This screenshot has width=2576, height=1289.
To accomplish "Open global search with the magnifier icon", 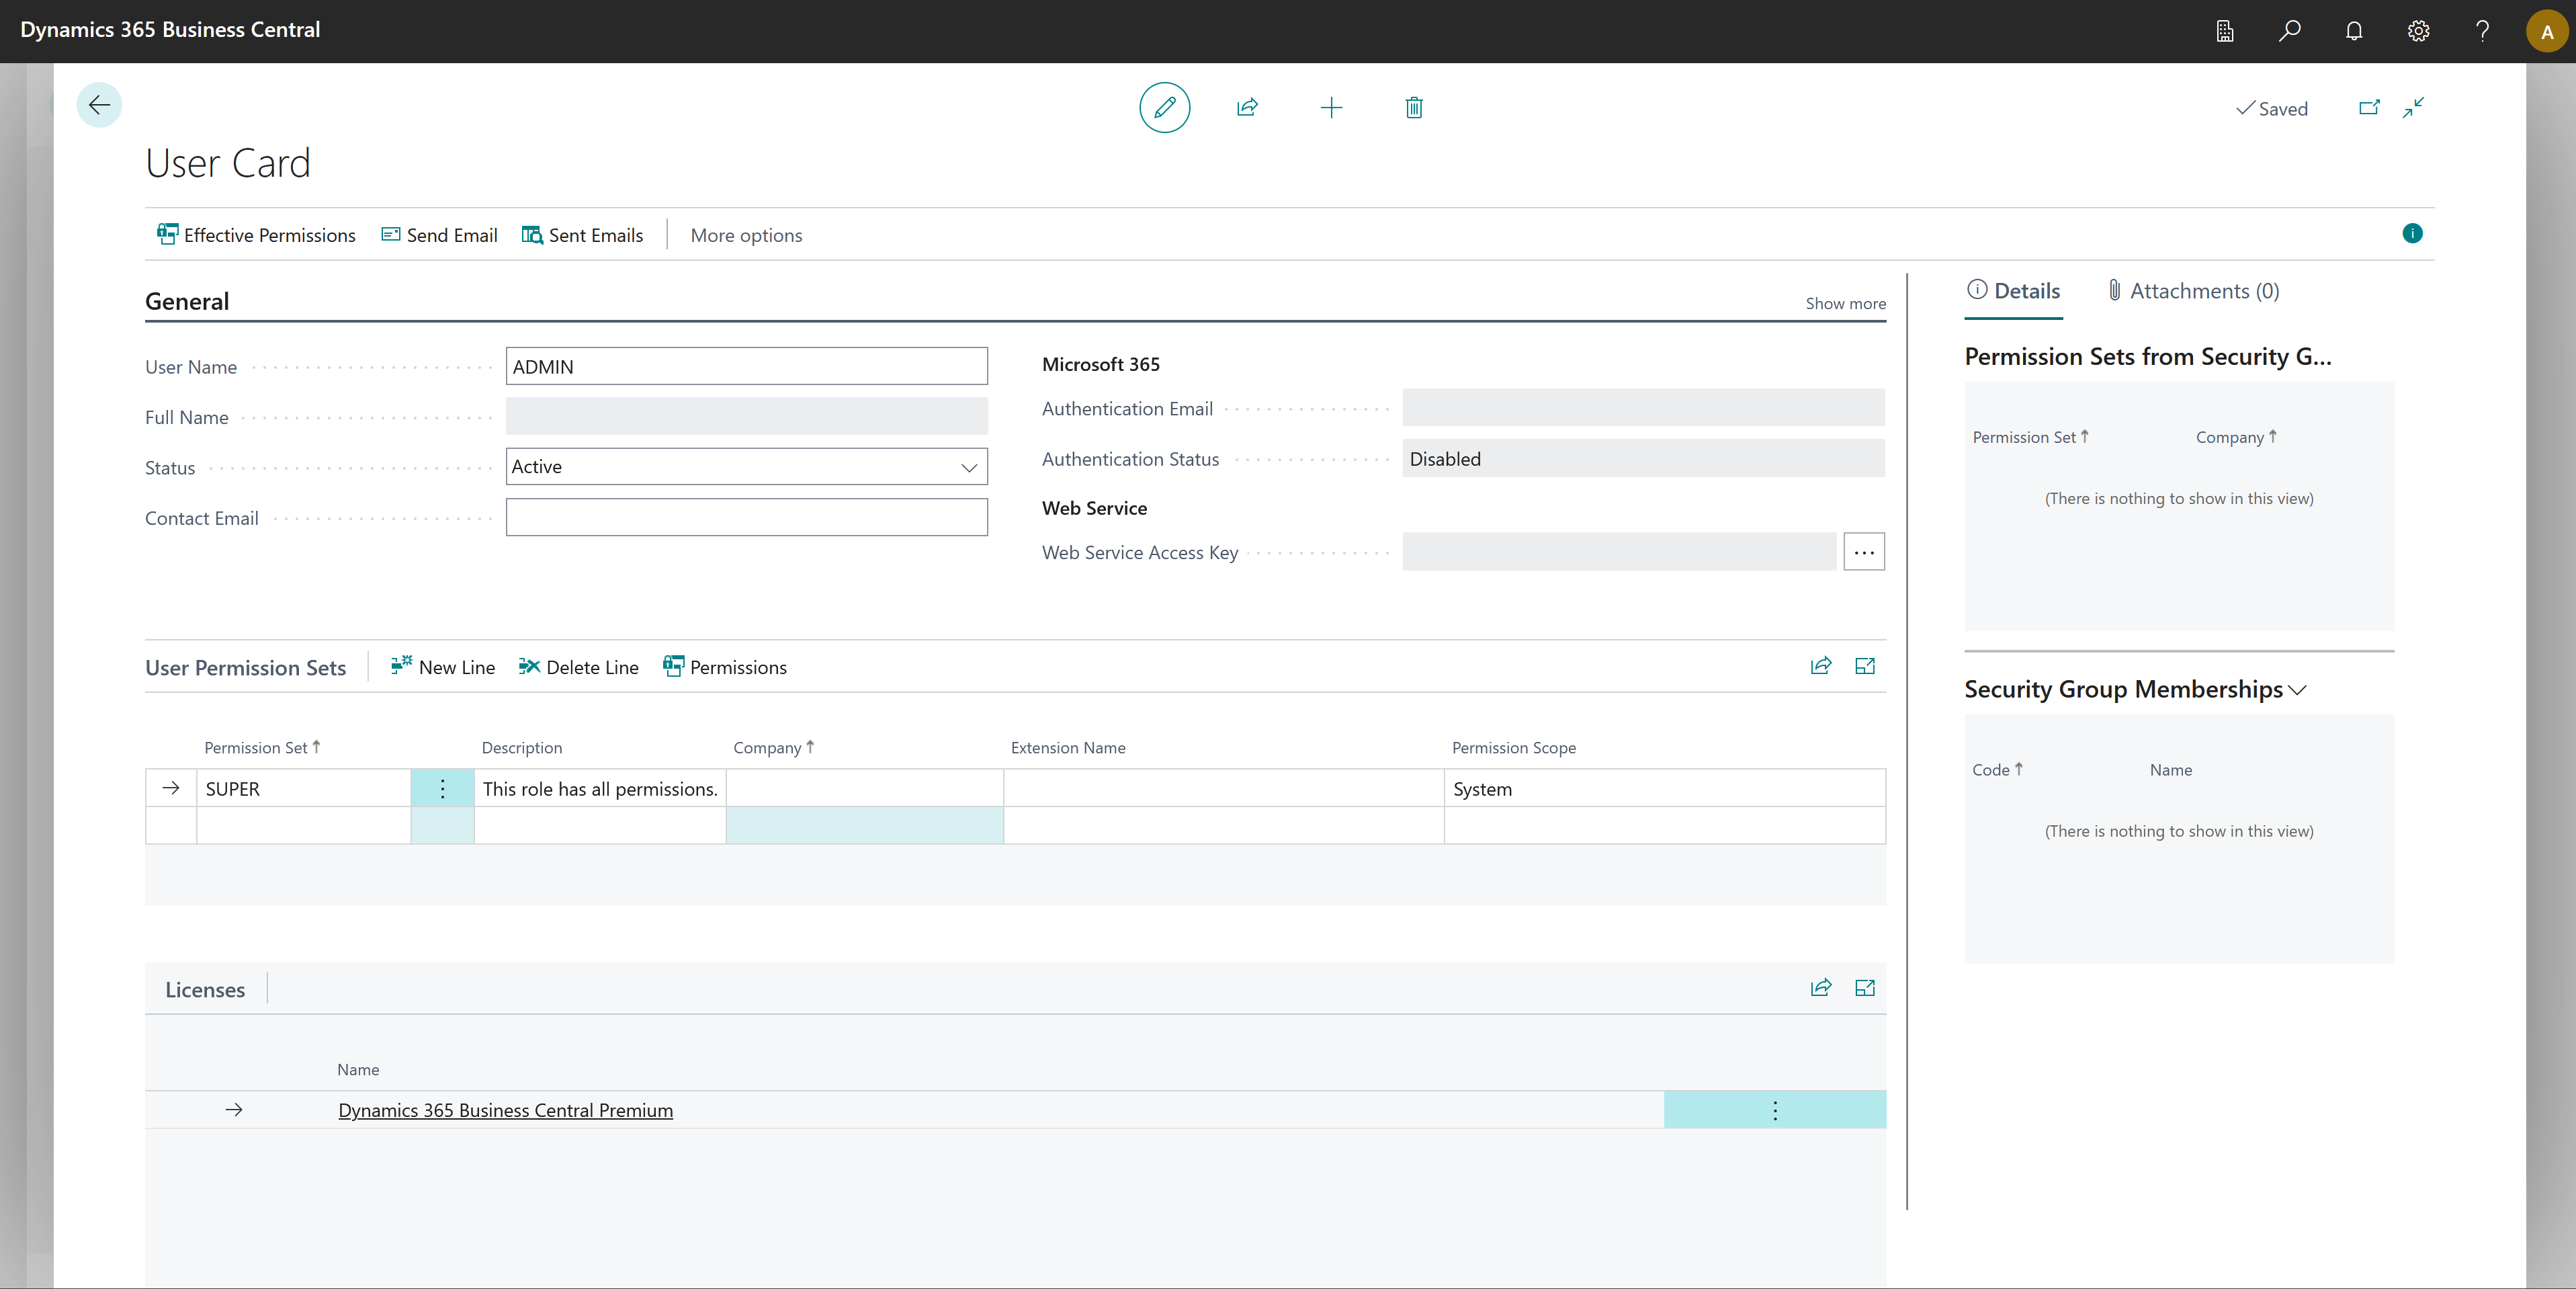I will 2290,31.
